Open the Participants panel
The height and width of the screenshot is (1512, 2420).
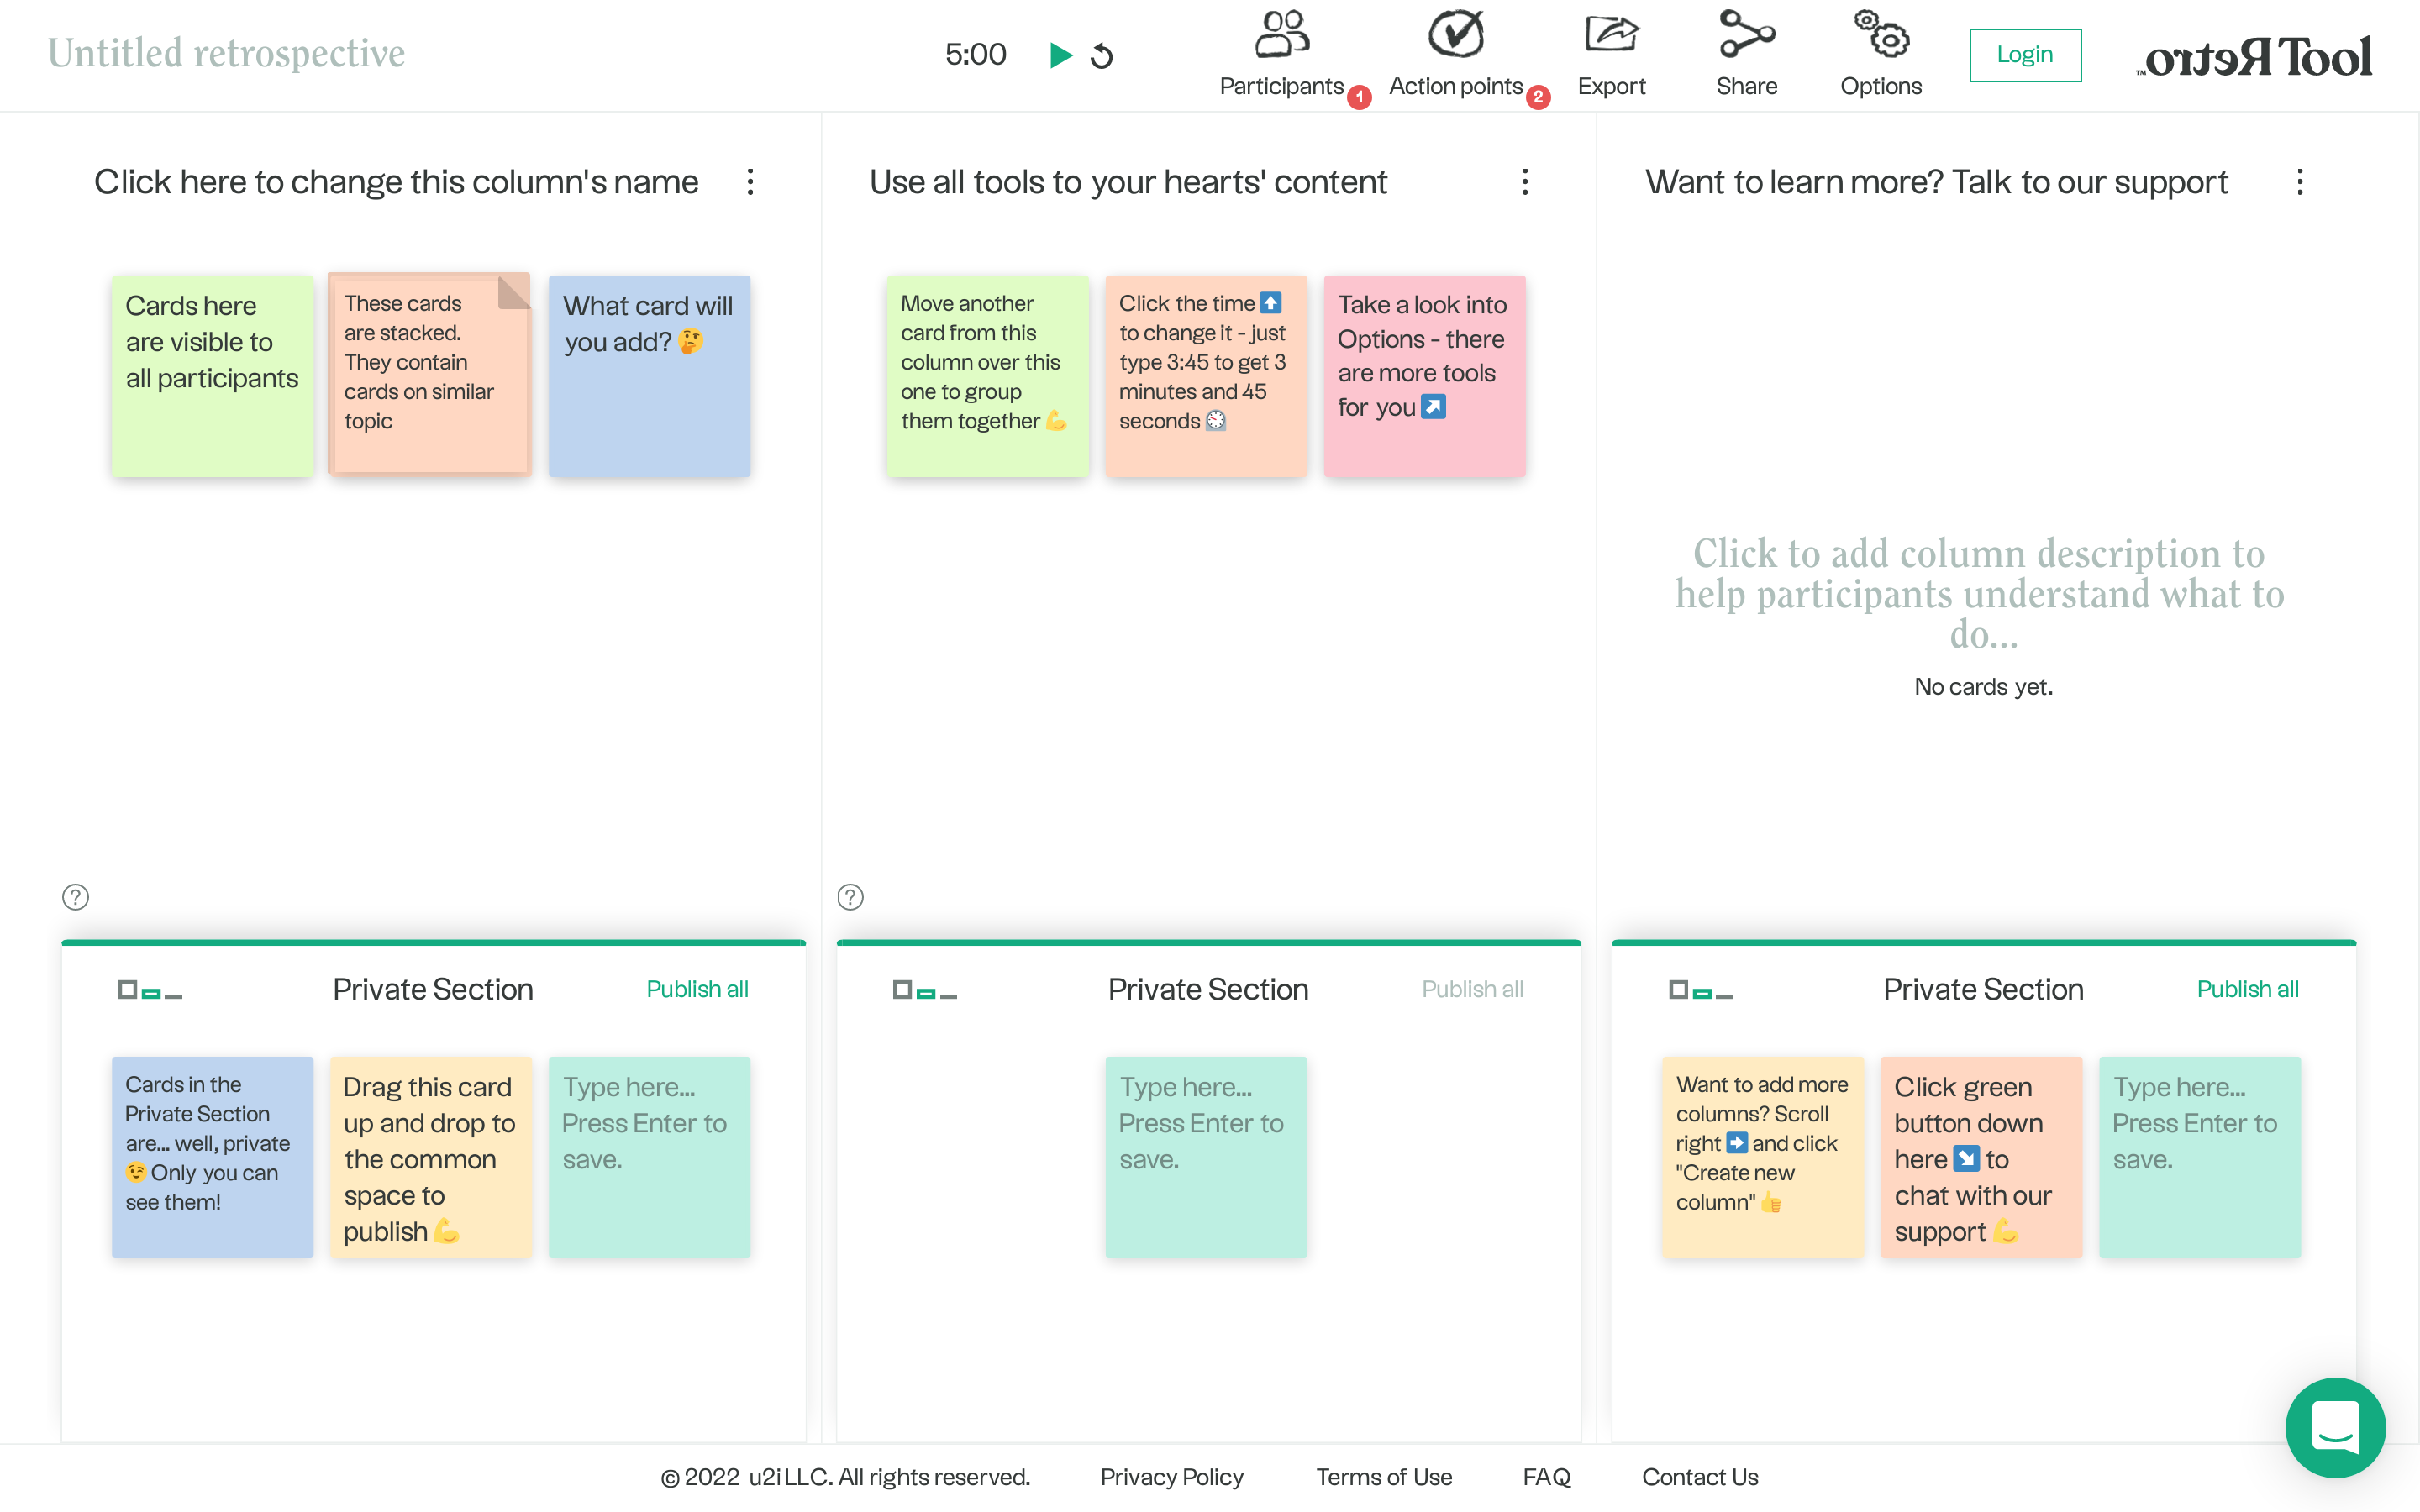tap(1281, 54)
